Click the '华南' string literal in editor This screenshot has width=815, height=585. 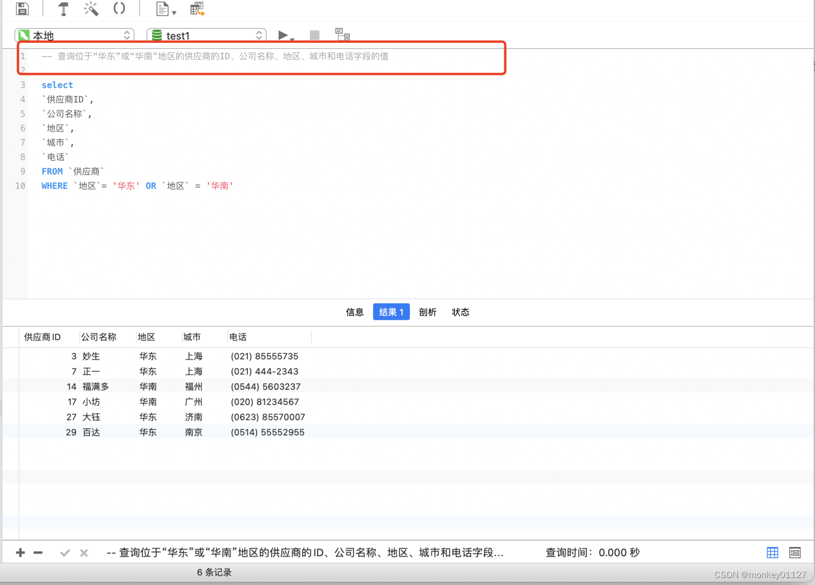[x=220, y=186]
